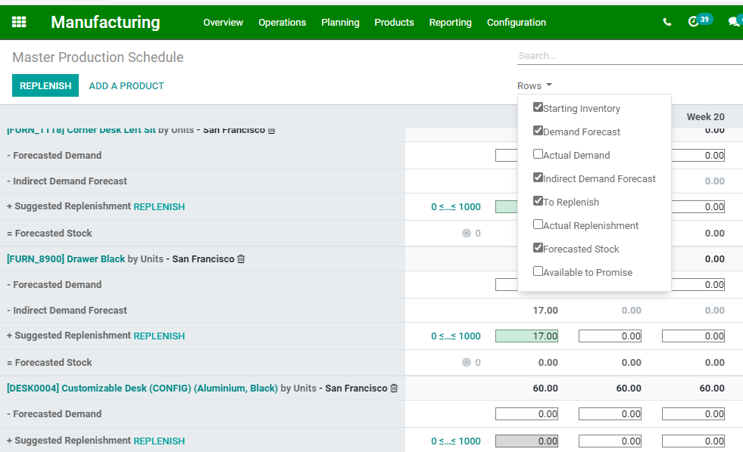Open FURN_8900 Drawer Black product link
The height and width of the screenshot is (452, 743).
pos(66,259)
